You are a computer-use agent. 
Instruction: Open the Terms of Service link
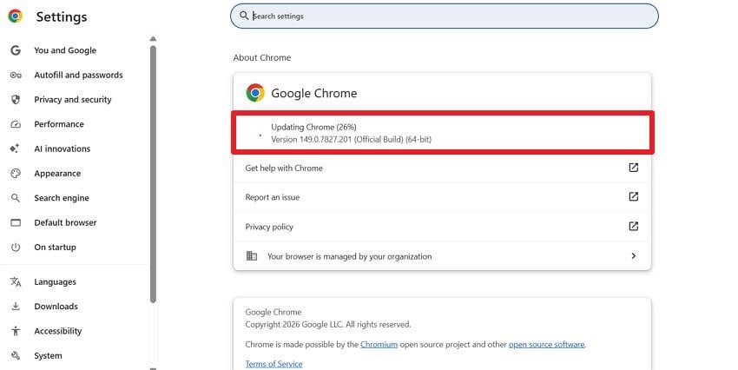click(273, 364)
